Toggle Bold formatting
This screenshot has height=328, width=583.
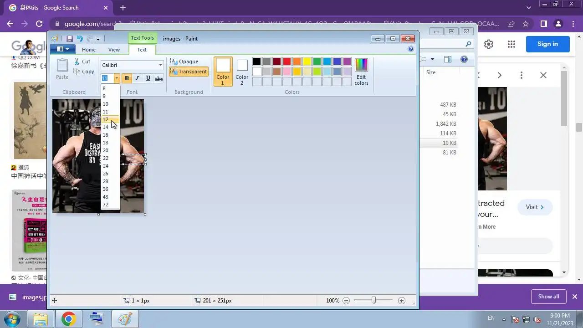[x=127, y=78]
